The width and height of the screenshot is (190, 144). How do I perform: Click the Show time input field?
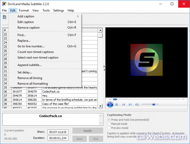point(58,132)
